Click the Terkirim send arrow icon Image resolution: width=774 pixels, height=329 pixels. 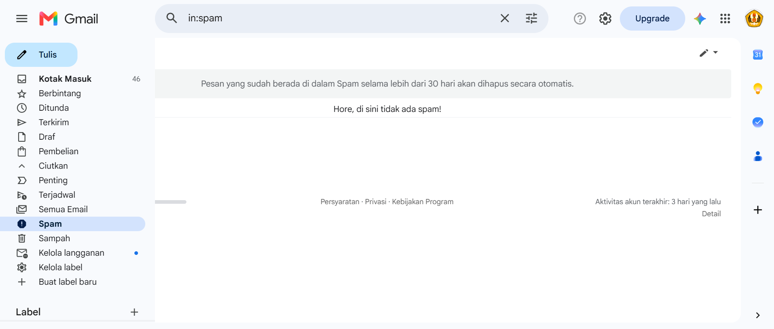[x=22, y=122]
